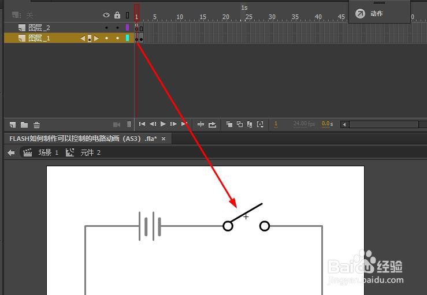Click the playhead at frame 1
This screenshot has height=295, width=427.
(x=137, y=13)
